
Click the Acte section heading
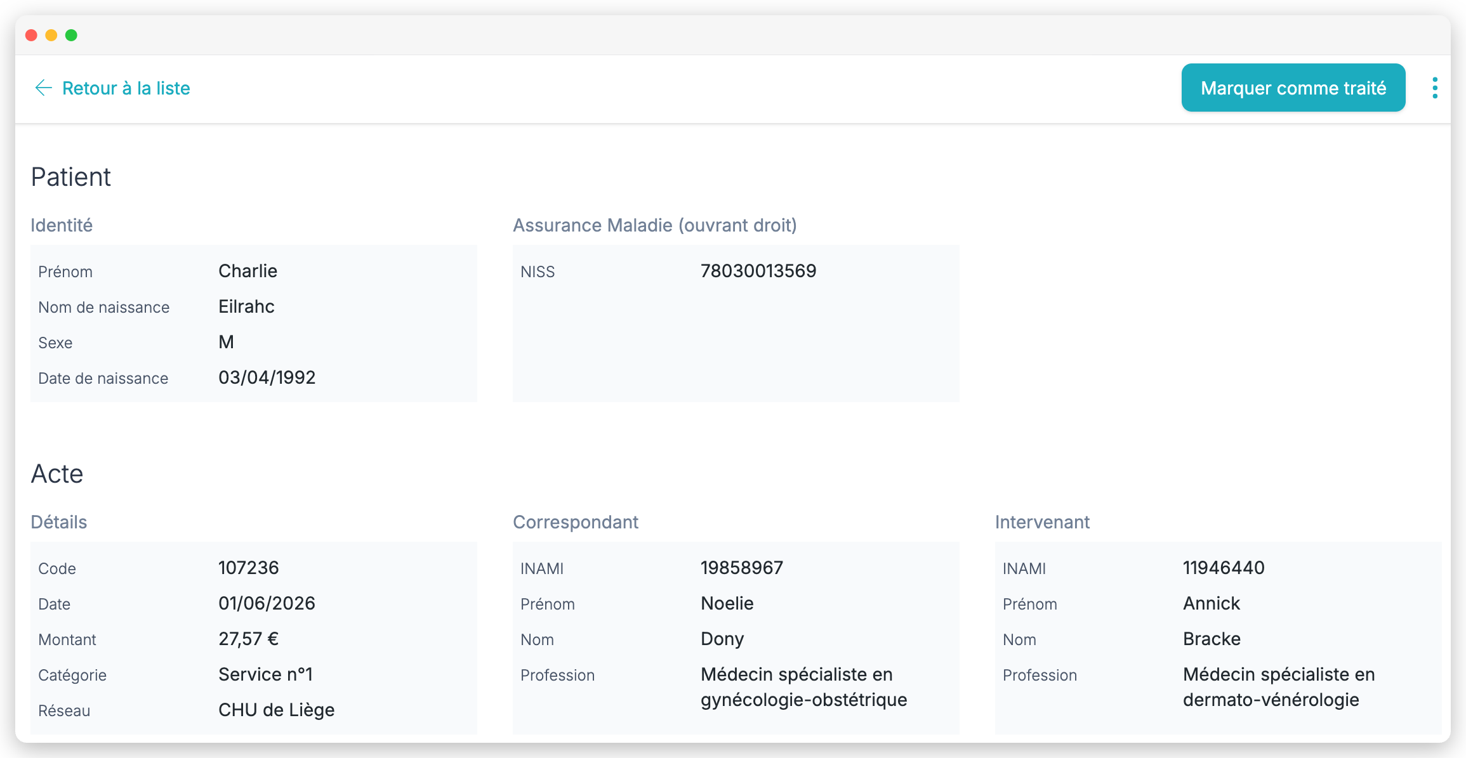(57, 474)
